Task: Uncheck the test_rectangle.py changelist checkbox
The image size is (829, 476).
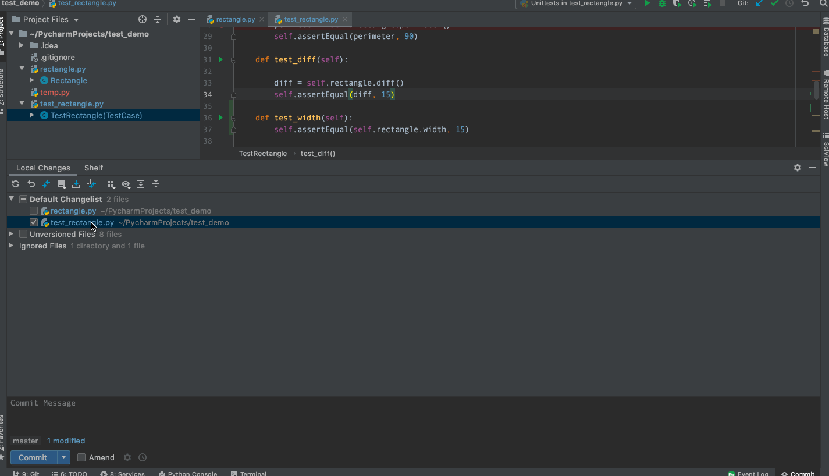Action: coord(34,222)
